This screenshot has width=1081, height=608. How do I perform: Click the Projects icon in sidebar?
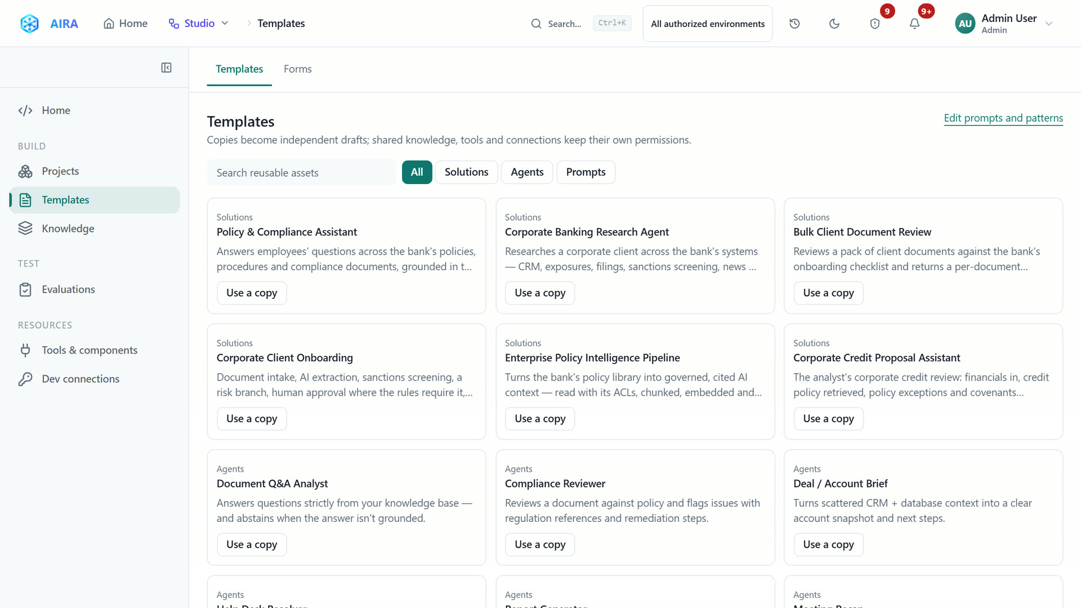click(x=25, y=171)
